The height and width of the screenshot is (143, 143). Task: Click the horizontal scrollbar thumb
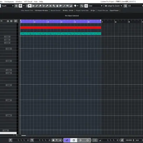pyautogui.click(x=24, y=135)
